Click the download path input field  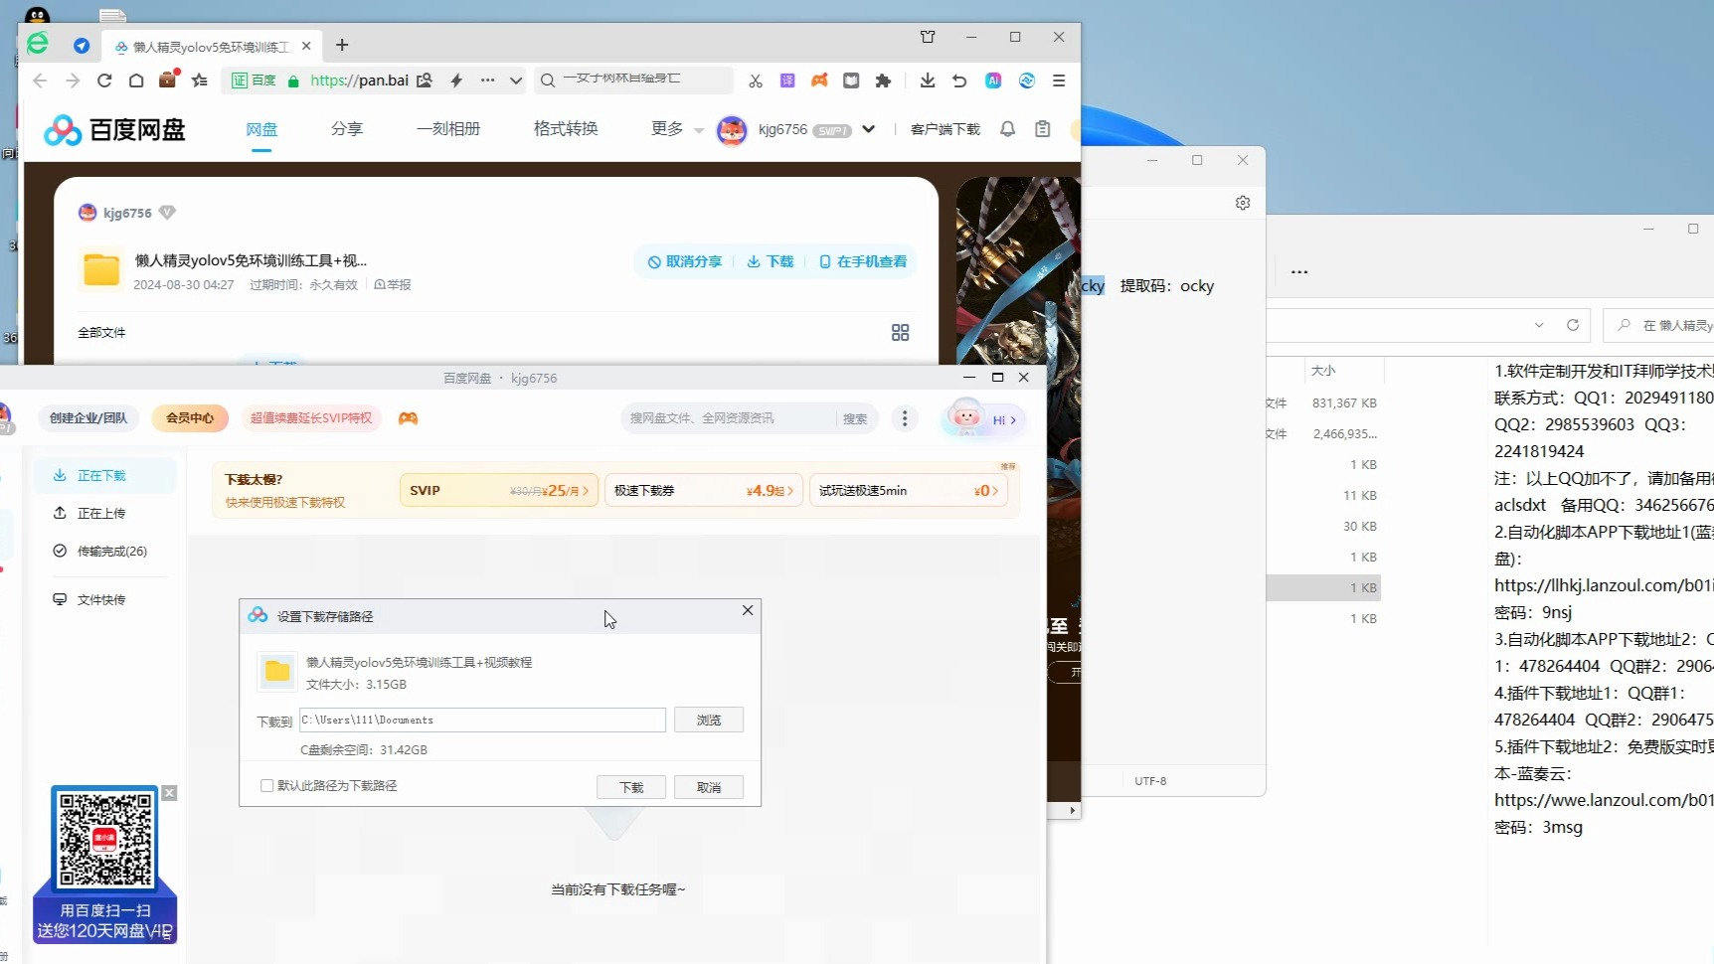coord(482,720)
